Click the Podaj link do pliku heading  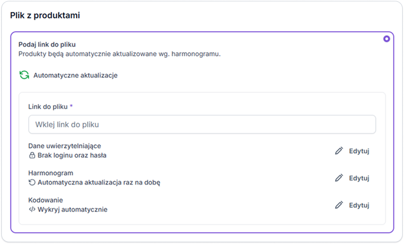(x=47, y=44)
